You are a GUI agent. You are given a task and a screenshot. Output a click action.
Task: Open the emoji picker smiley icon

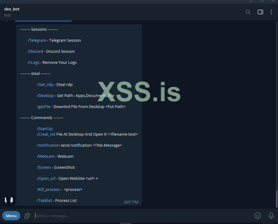point(258,216)
